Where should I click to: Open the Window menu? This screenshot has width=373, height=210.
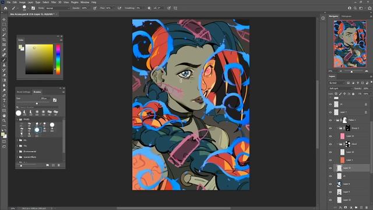point(85,2)
